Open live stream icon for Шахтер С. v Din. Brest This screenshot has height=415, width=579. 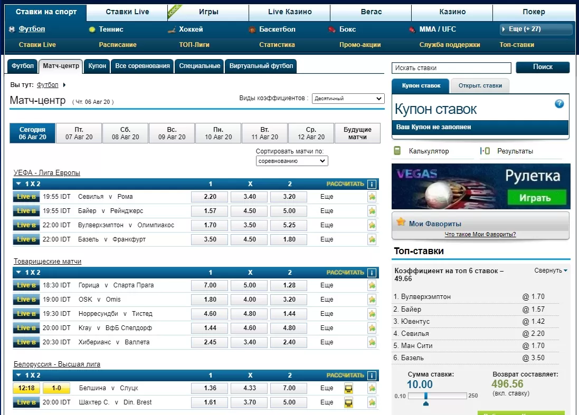coord(349,403)
